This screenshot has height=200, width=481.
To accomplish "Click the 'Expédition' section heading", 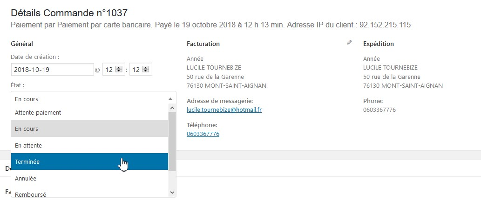I will point(379,44).
